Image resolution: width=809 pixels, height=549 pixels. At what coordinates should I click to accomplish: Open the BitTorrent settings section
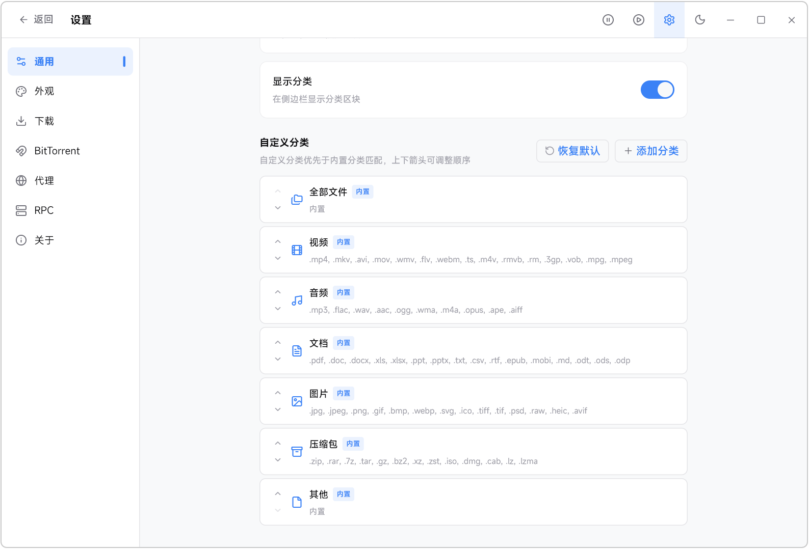(70, 151)
